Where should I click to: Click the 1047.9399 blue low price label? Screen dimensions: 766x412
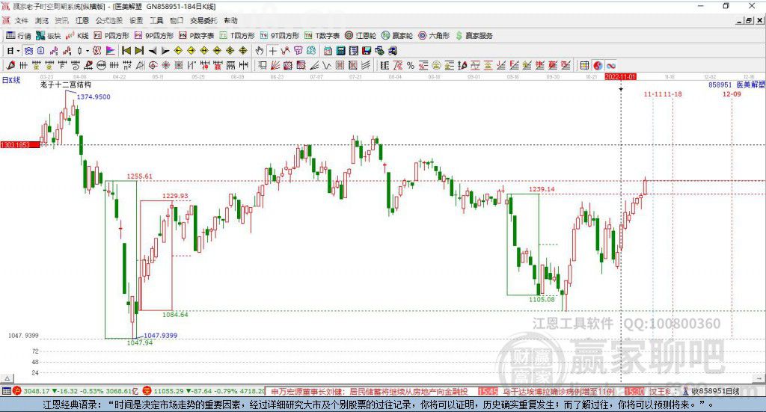point(160,336)
